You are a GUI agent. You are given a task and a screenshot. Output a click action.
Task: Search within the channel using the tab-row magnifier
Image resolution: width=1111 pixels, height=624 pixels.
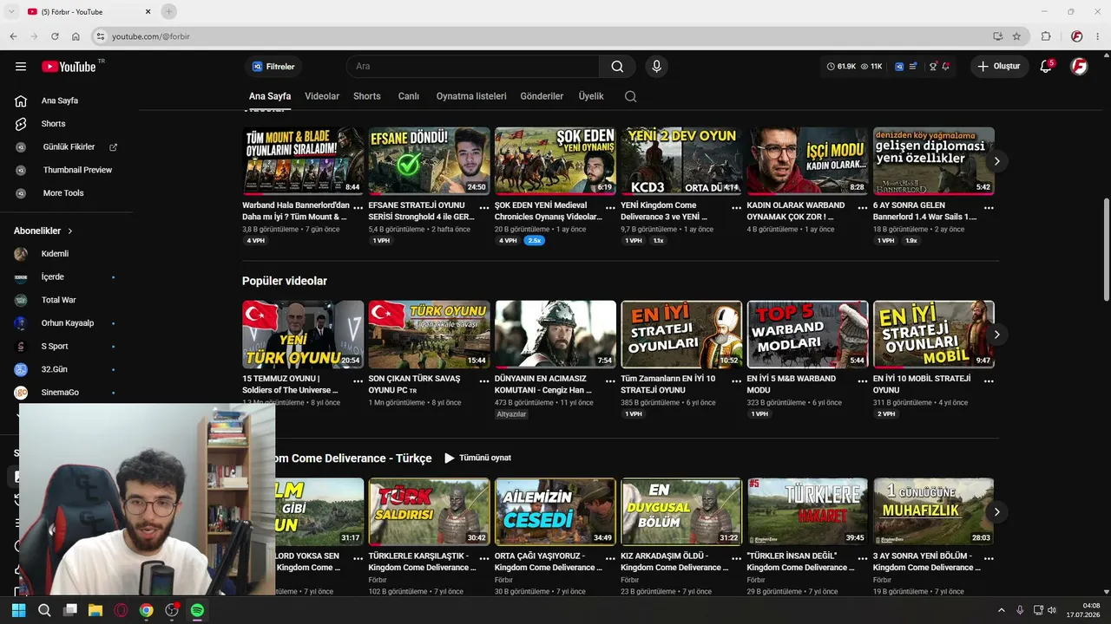(631, 96)
